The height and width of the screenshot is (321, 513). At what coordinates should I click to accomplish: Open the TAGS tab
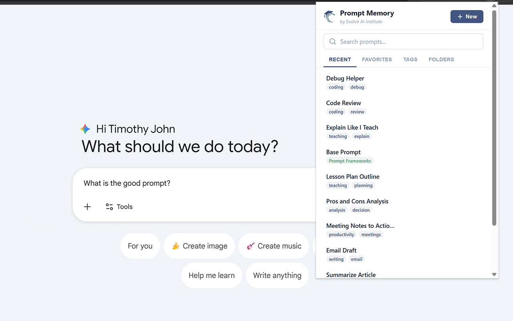tap(410, 59)
